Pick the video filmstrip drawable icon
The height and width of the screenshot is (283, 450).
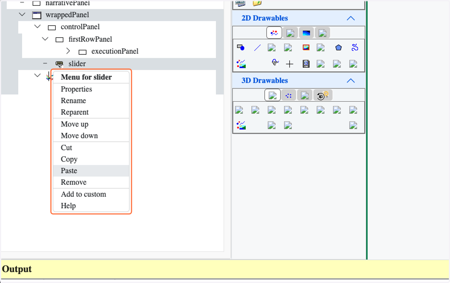(306, 64)
